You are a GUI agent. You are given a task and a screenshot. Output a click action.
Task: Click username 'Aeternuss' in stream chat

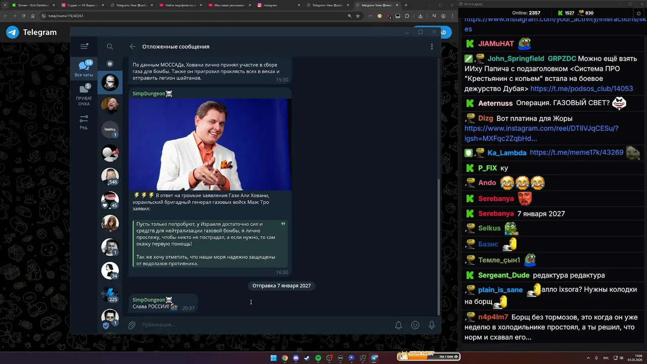(495, 103)
